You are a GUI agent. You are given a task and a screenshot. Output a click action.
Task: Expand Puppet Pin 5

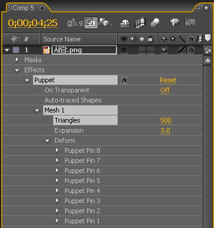point(57,181)
